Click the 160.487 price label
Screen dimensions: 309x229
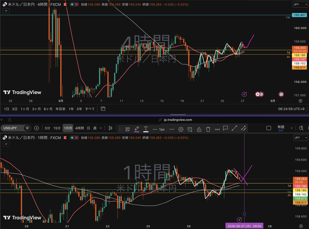click(x=300, y=15)
